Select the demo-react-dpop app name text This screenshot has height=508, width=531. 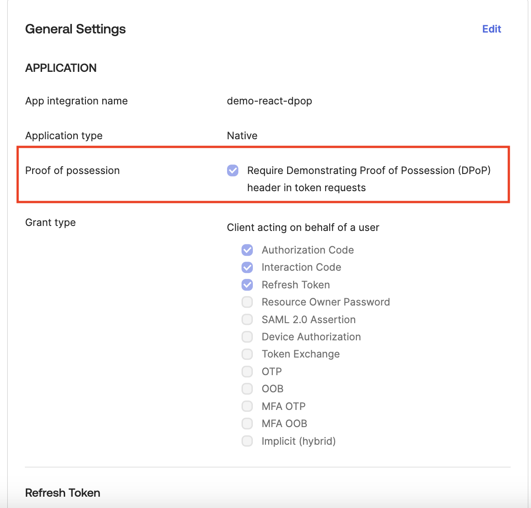coord(269,101)
